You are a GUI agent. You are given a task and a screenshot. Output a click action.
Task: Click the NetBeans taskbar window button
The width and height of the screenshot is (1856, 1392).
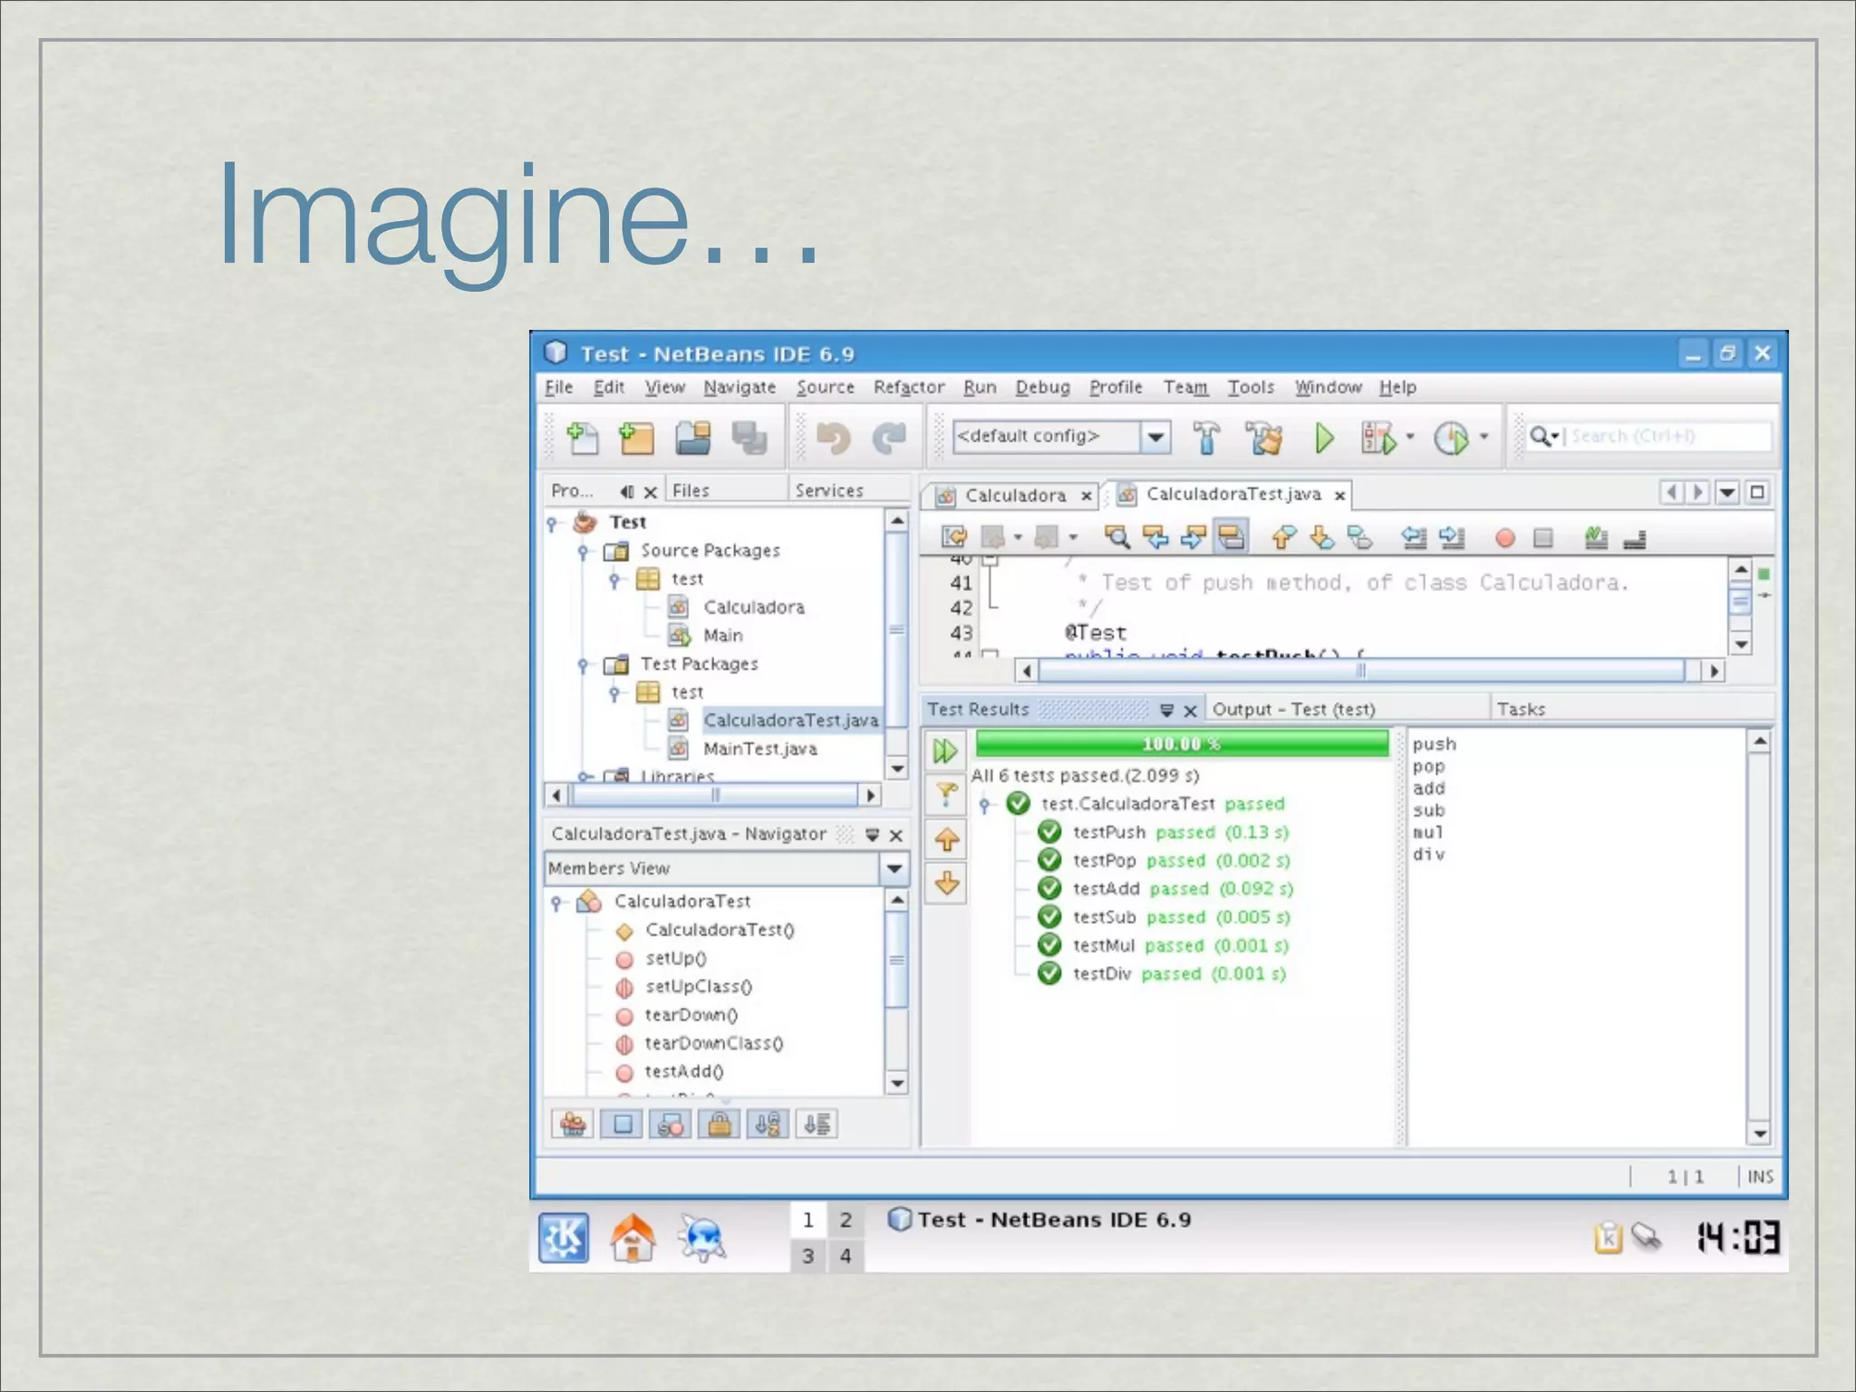[x=1039, y=1220]
